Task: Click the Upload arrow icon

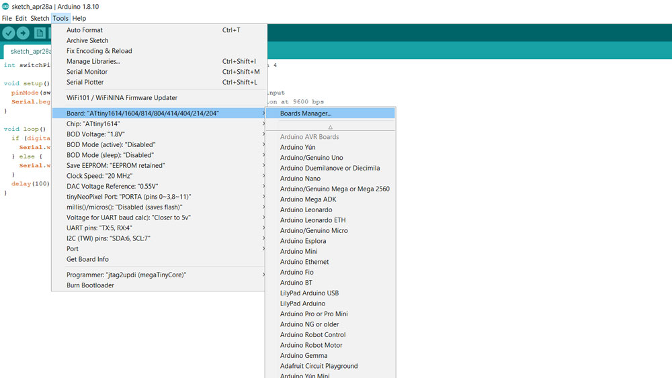Action: pyautogui.click(x=23, y=33)
